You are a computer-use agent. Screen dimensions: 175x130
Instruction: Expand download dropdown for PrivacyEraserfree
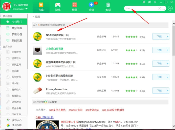(167, 90)
